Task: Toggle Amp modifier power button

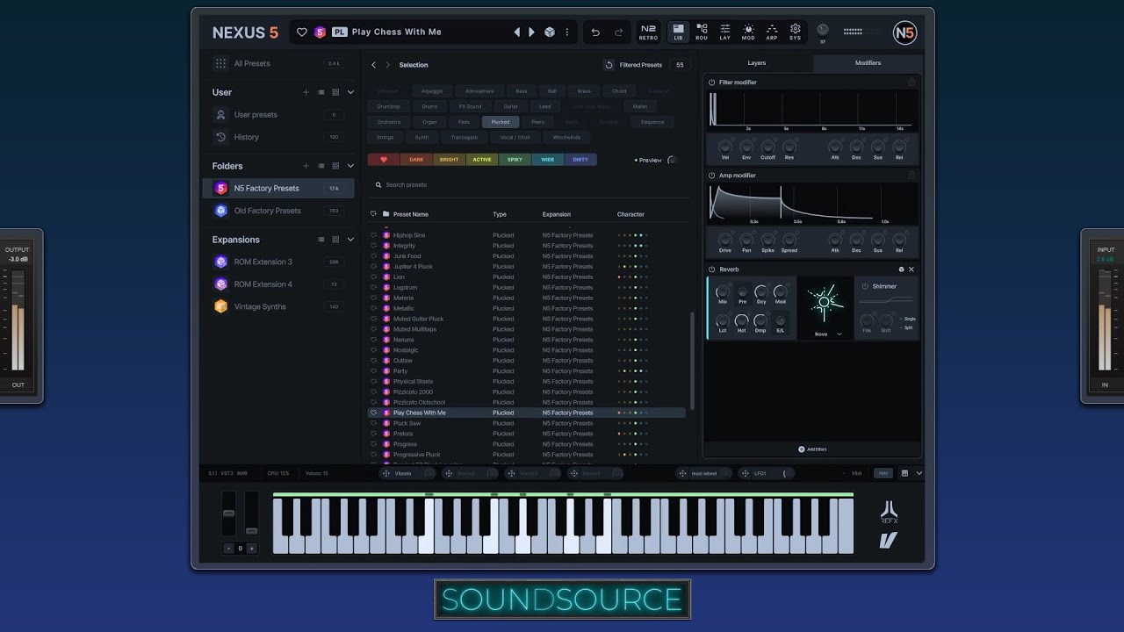Action: coord(712,176)
